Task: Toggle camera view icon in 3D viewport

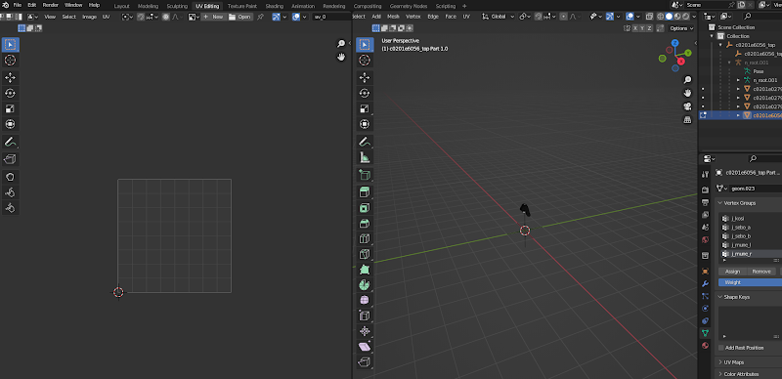Action: point(688,106)
